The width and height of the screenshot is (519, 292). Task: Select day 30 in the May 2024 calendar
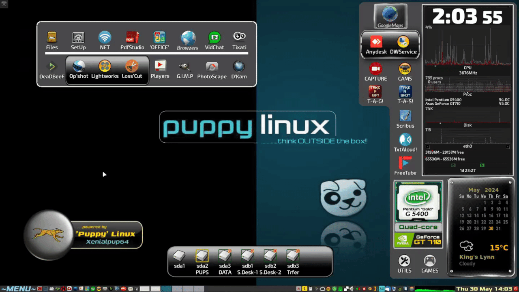coord(491,228)
